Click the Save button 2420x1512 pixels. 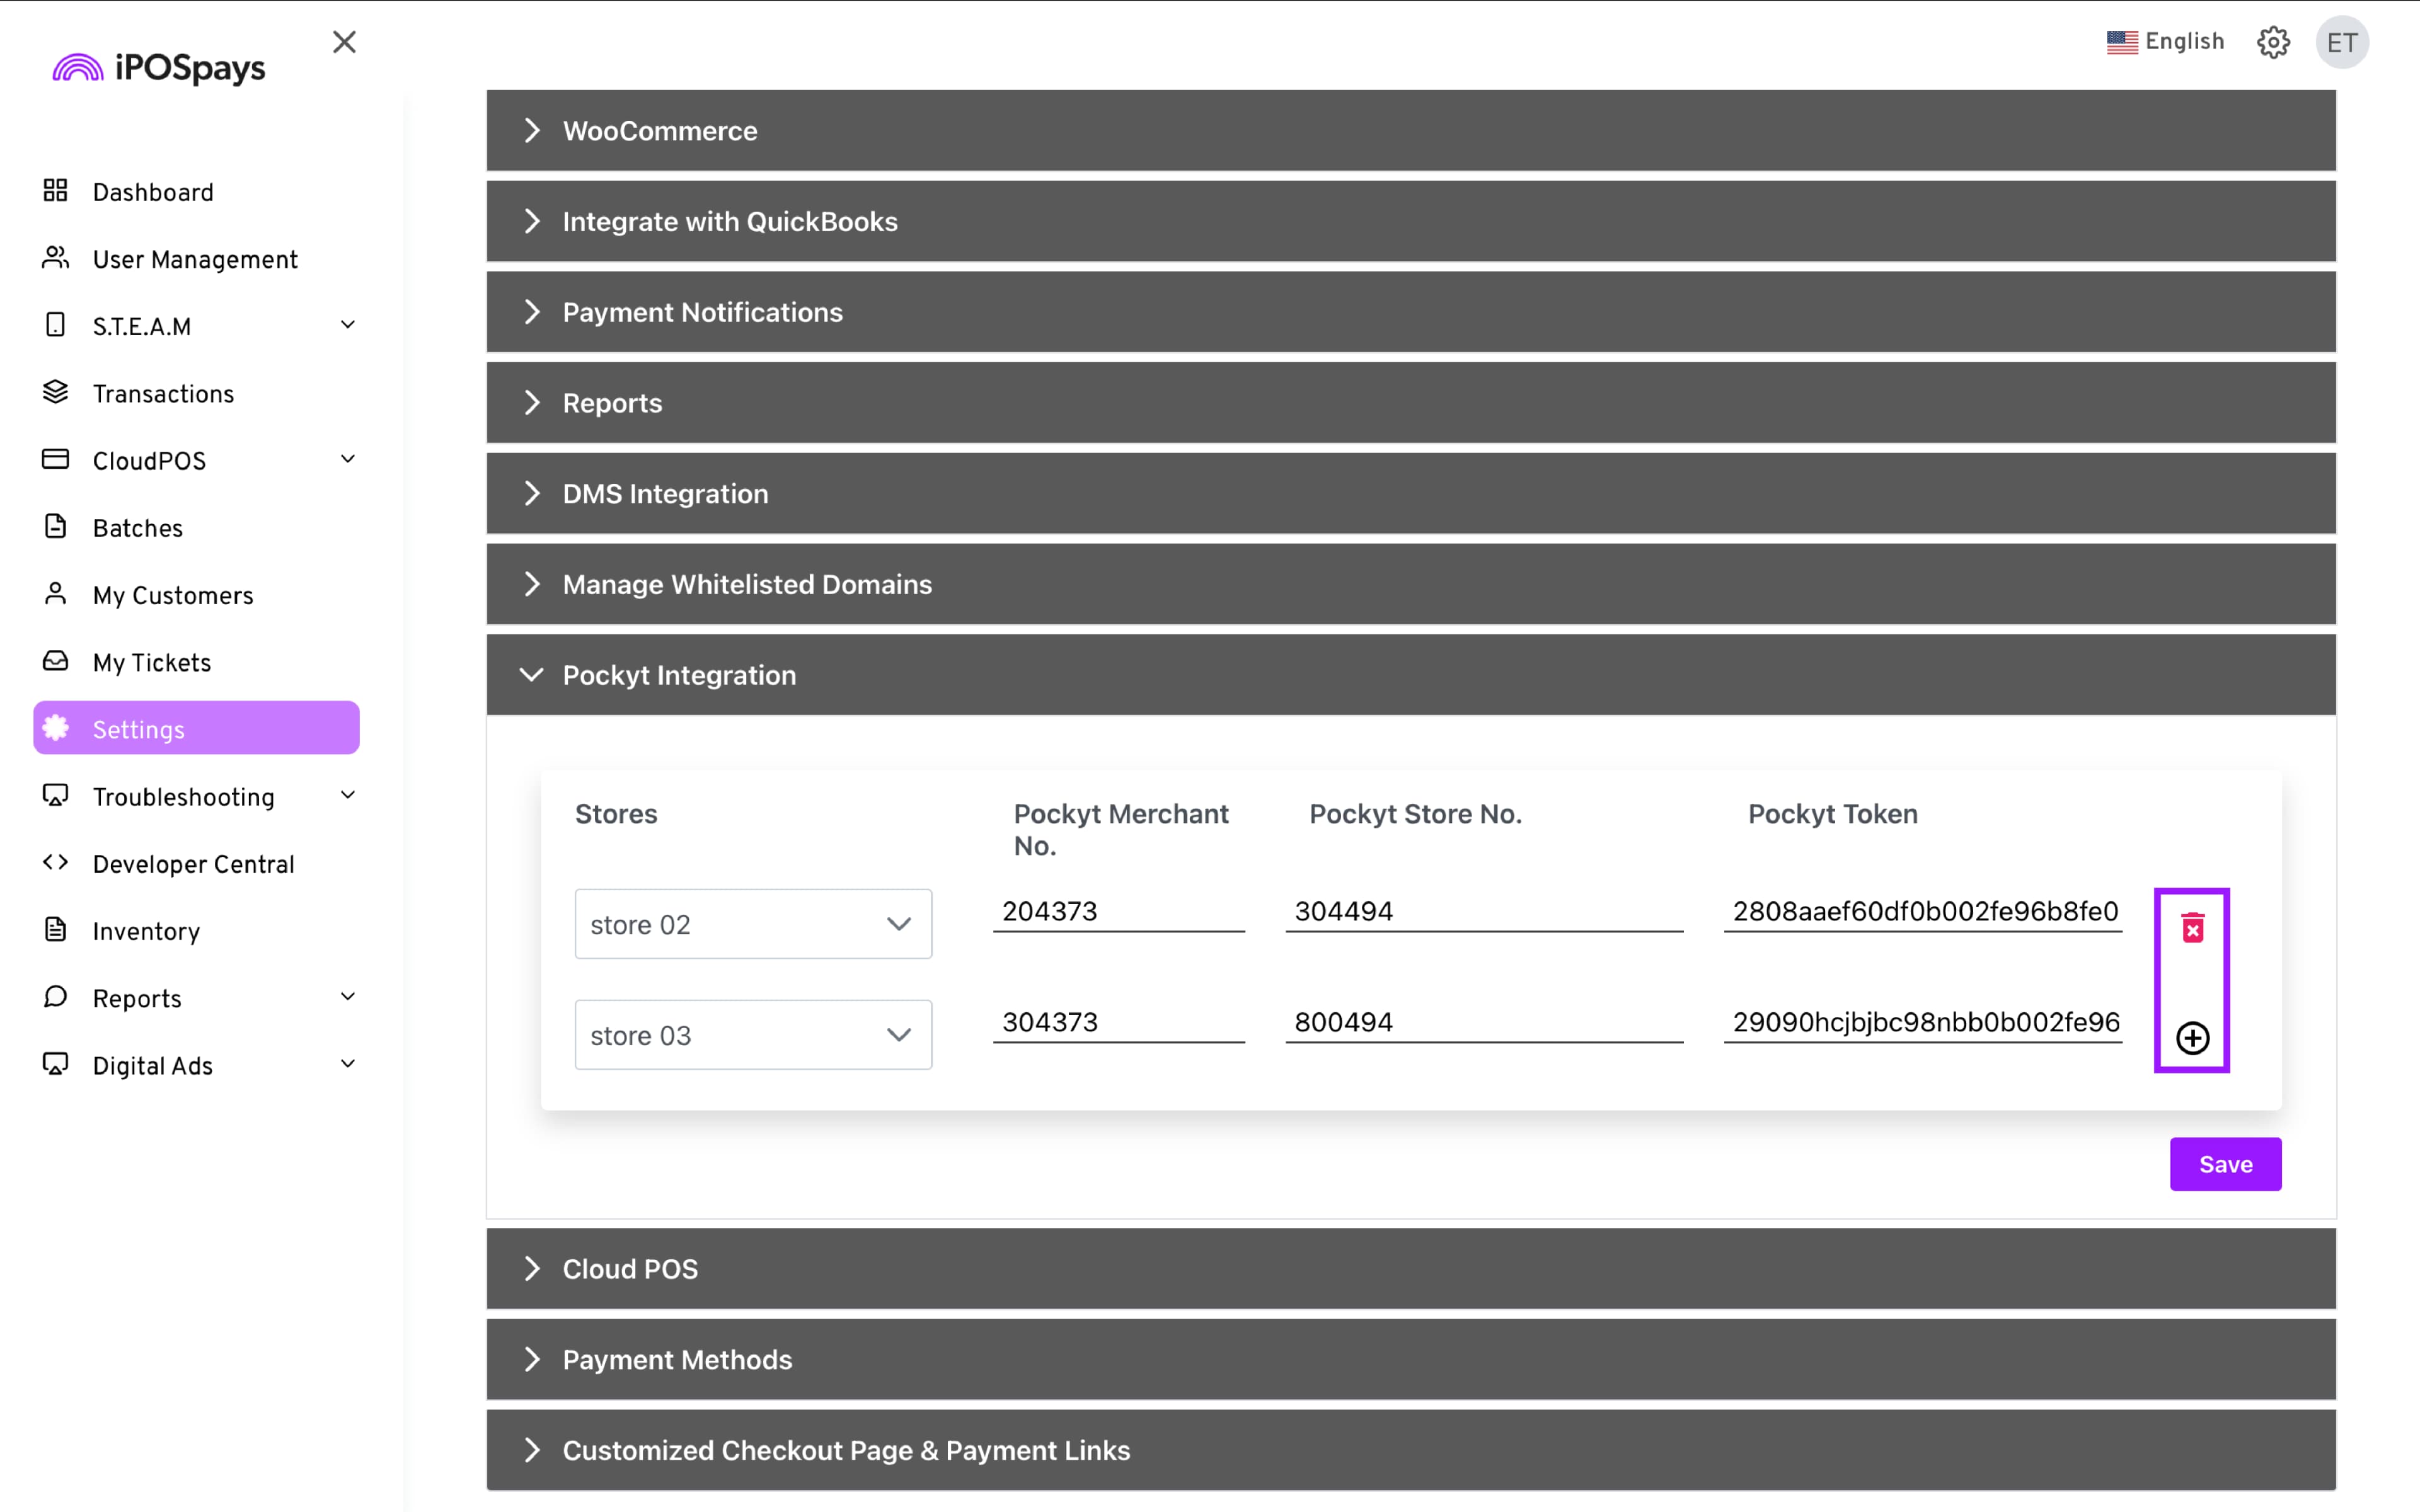(2224, 1164)
